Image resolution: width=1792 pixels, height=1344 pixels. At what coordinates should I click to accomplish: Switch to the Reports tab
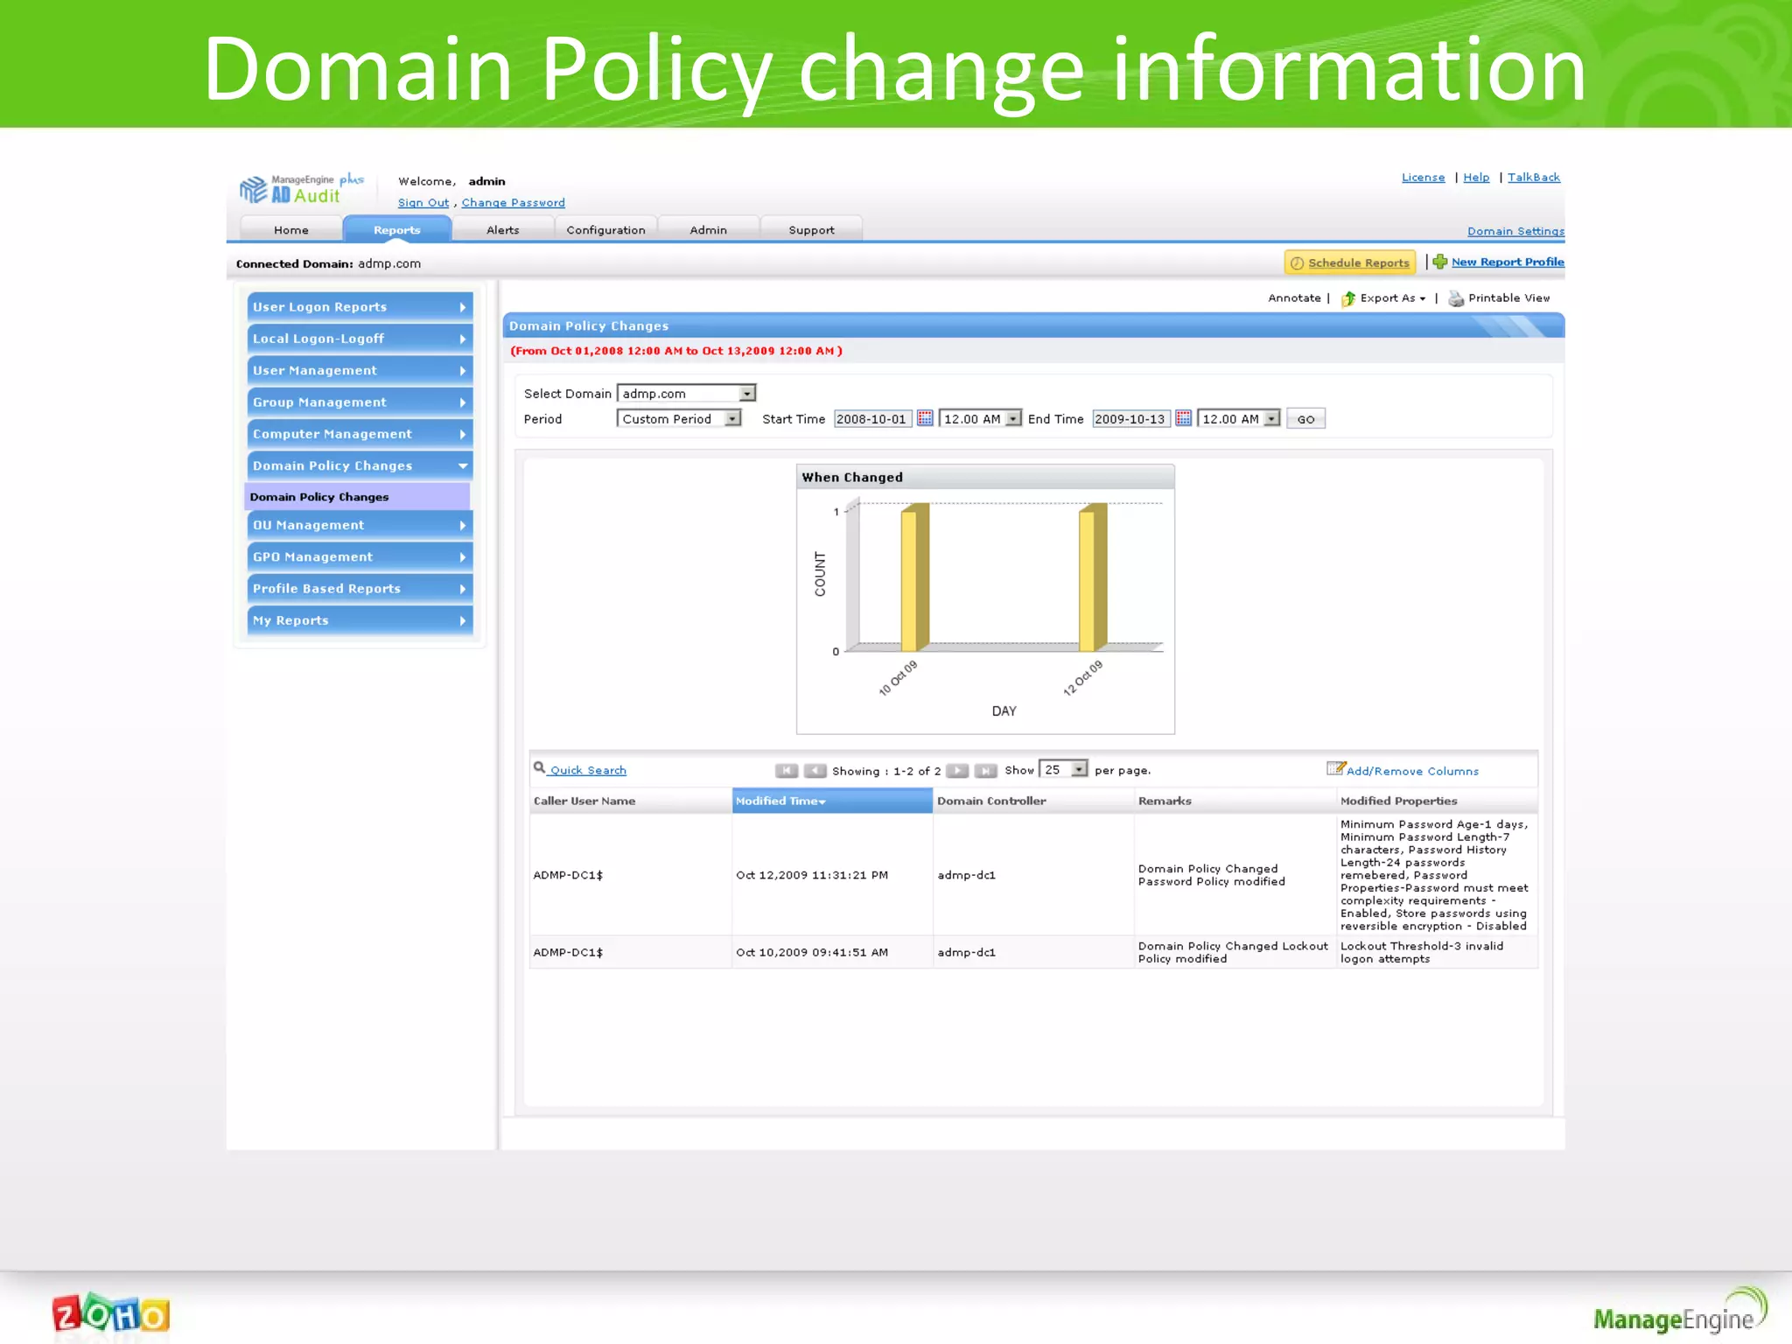coord(397,229)
